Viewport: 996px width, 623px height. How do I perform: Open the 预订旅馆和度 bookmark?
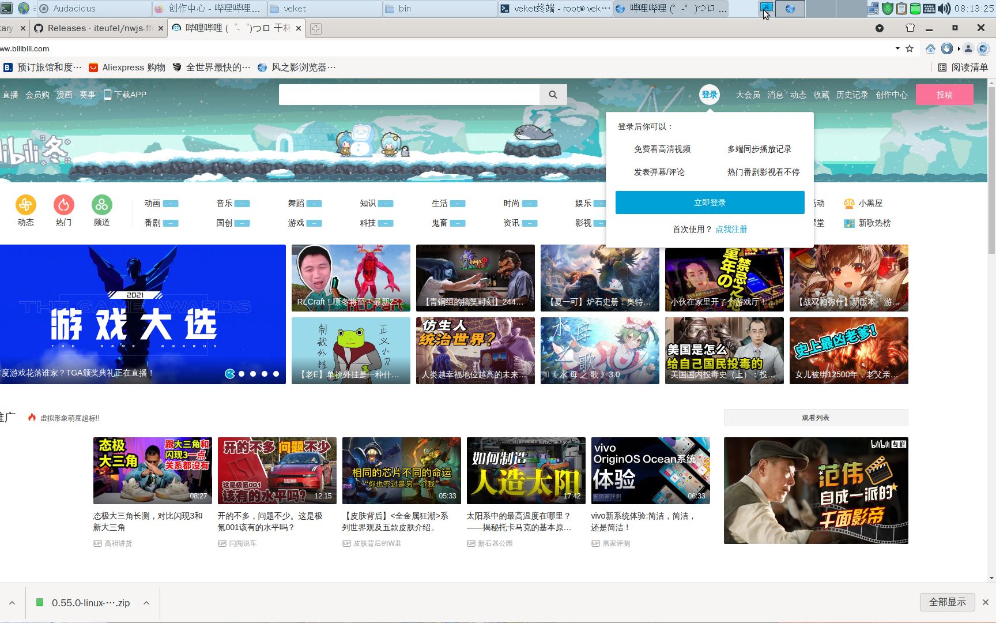pos(43,67)
